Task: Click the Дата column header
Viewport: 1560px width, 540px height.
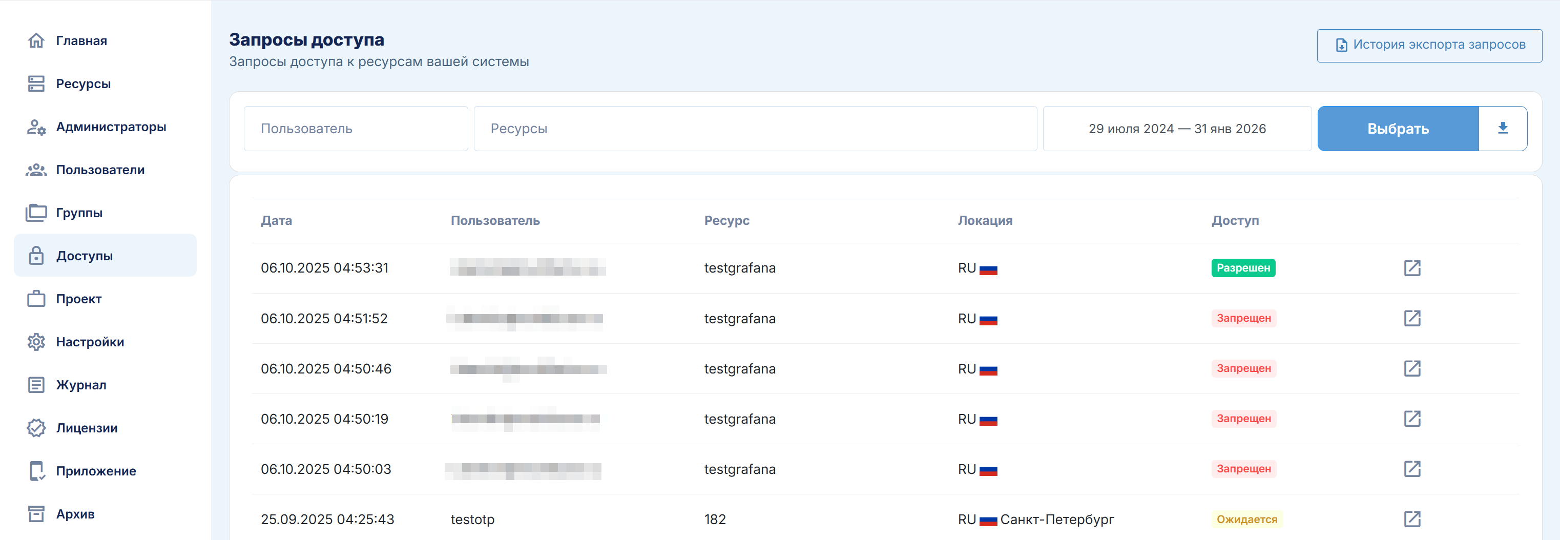Action: pos(276,220)
